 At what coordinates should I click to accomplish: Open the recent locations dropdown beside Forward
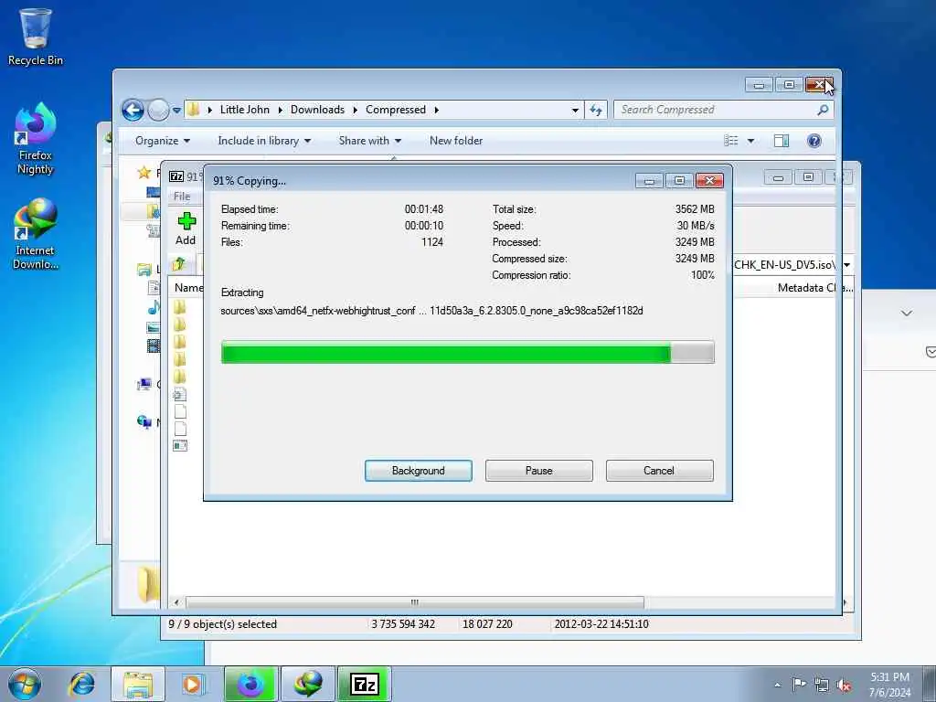click(x=176, y=111)
